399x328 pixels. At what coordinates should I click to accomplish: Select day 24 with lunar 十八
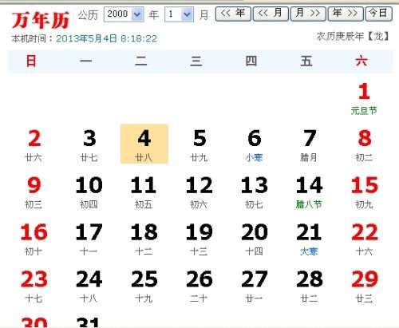pyautogui.click(x=89, y=287)
